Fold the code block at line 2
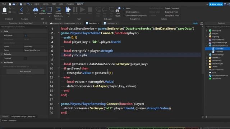230x129 pixels. pyautogui.click(x=59, y=33)
